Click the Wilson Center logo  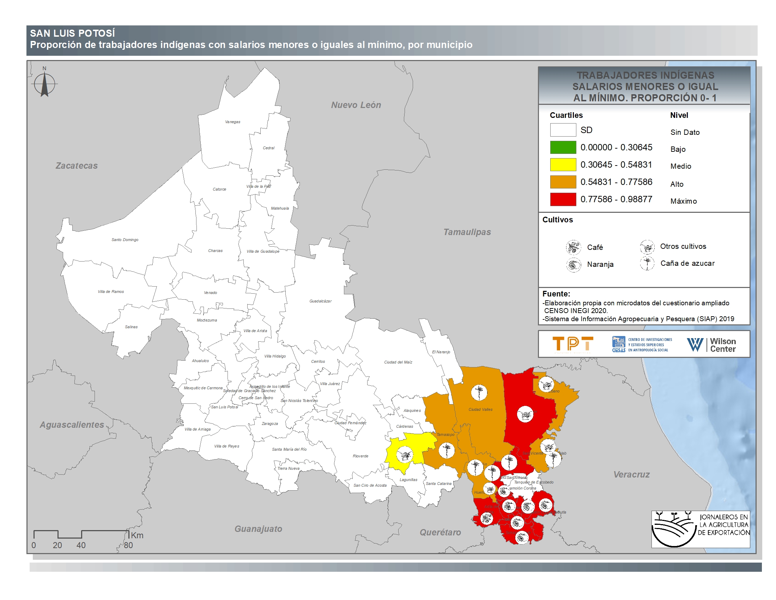(711, 344)
